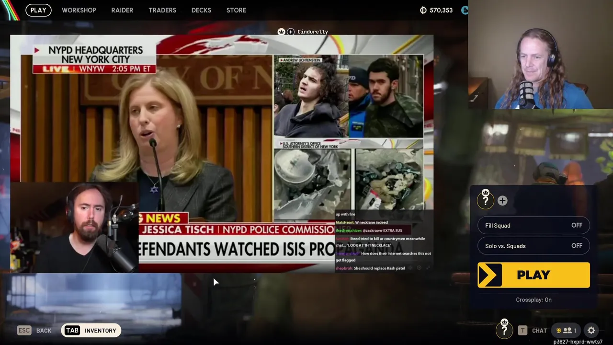Open the RAIDER tab
This screenshot has width=613, height=345.
click(x=122, y=10)
